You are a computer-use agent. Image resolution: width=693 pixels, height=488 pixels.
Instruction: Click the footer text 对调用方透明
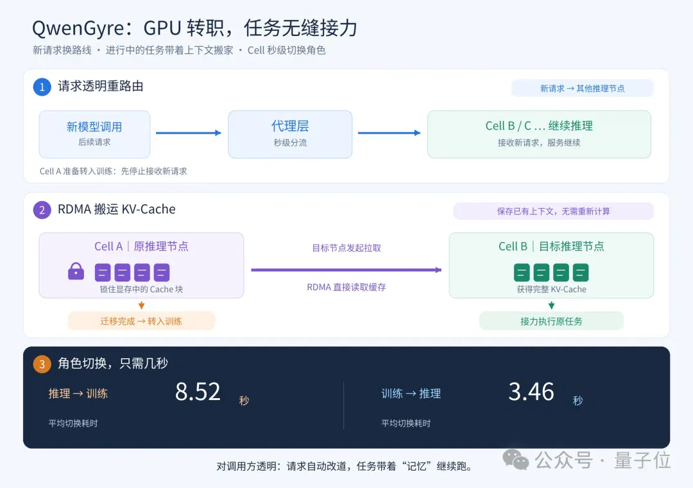247,466
